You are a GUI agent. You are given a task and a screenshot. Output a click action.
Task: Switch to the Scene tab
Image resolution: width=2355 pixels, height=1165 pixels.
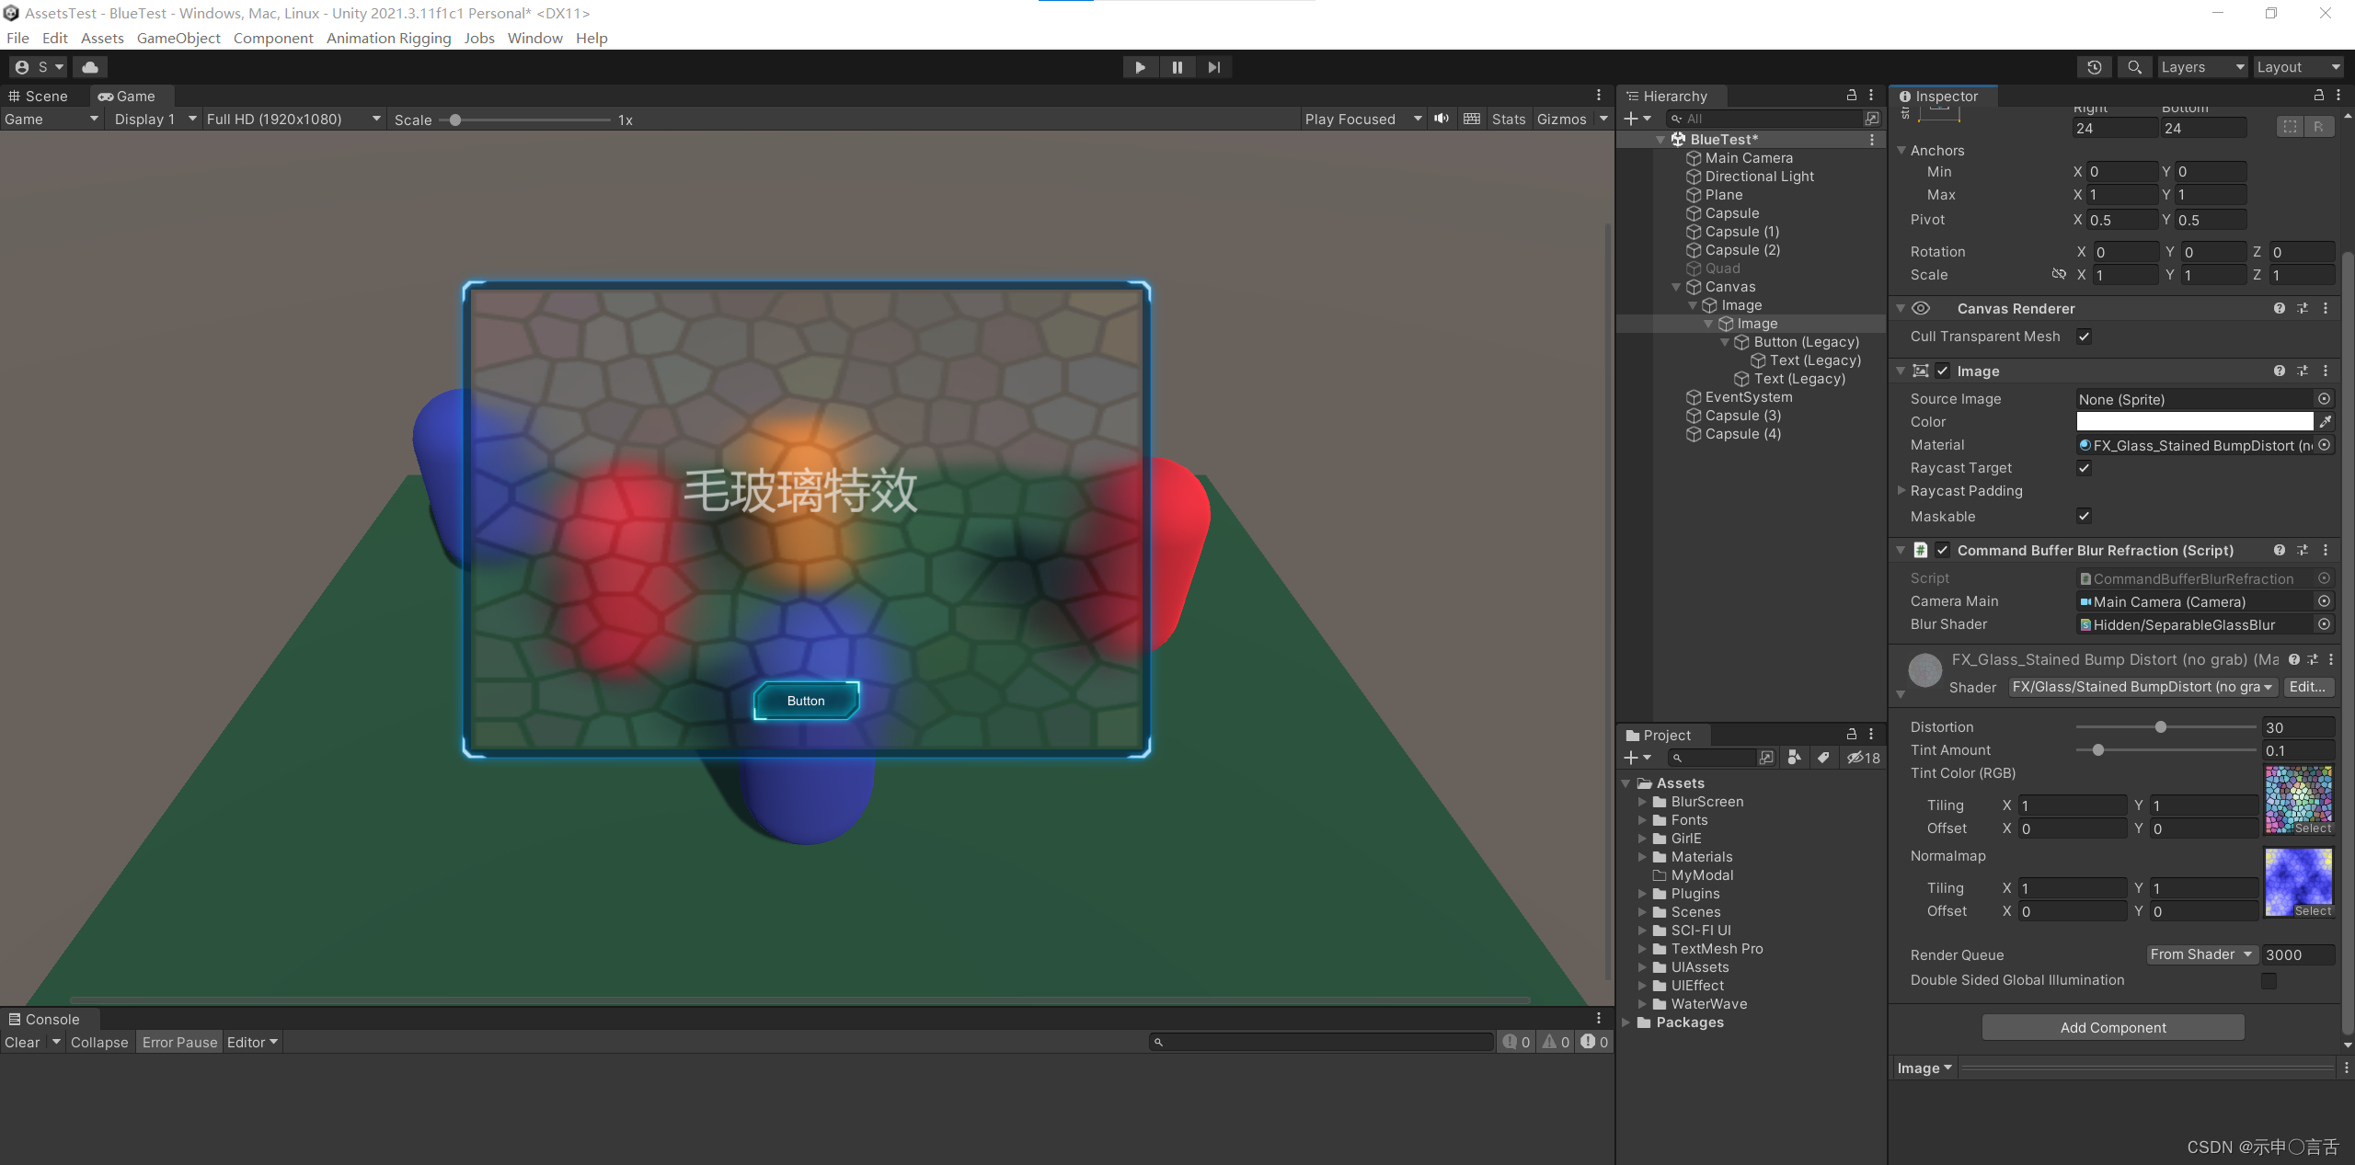pyautogui.click(x=39, y=97)
